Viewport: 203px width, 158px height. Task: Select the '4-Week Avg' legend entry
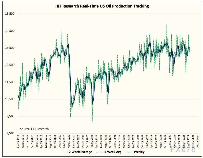click(x=109, y=152)
